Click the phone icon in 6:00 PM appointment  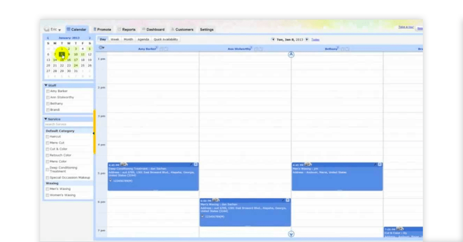coord(202,216)
